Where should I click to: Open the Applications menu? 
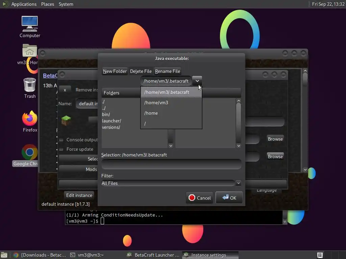24,4
